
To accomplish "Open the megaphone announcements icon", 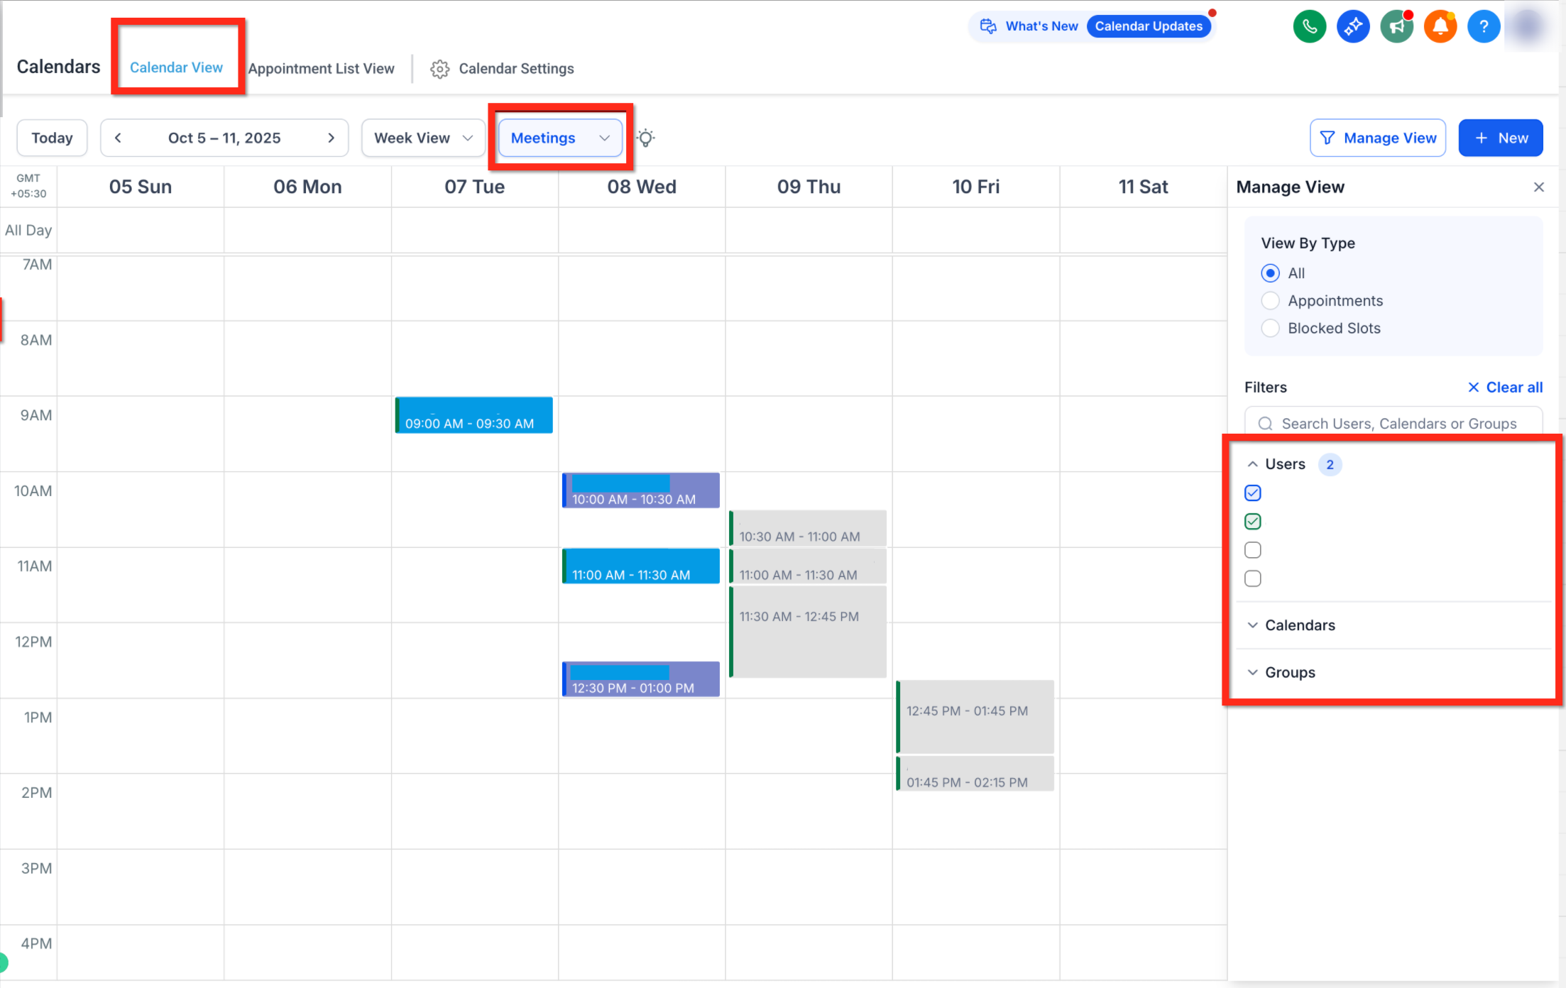I will pos(1396,27).
